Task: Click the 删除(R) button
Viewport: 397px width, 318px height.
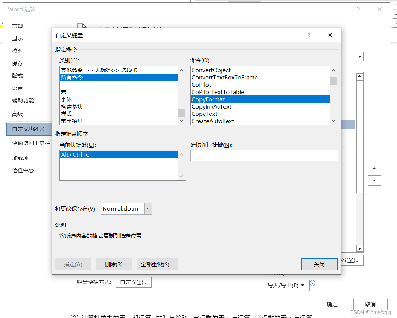Action: coord(114,264)
